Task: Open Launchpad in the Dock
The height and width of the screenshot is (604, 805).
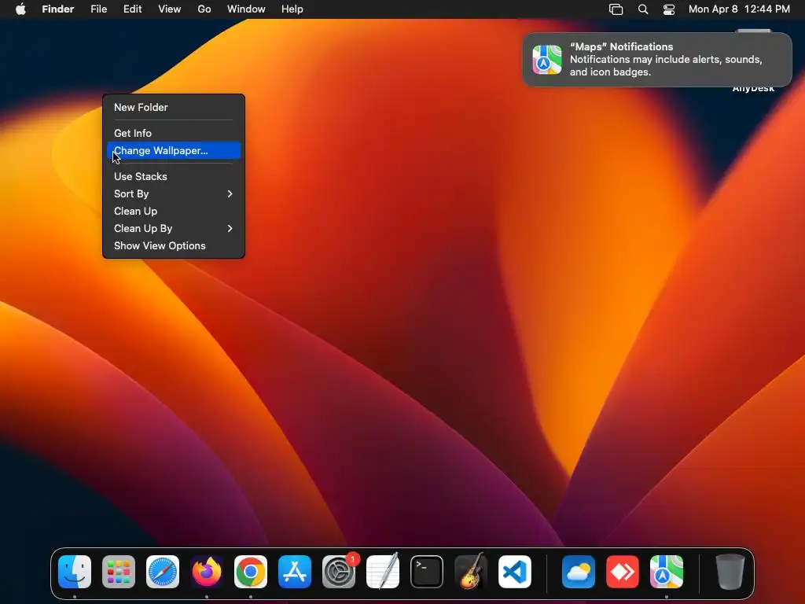Action: point(119,572)
